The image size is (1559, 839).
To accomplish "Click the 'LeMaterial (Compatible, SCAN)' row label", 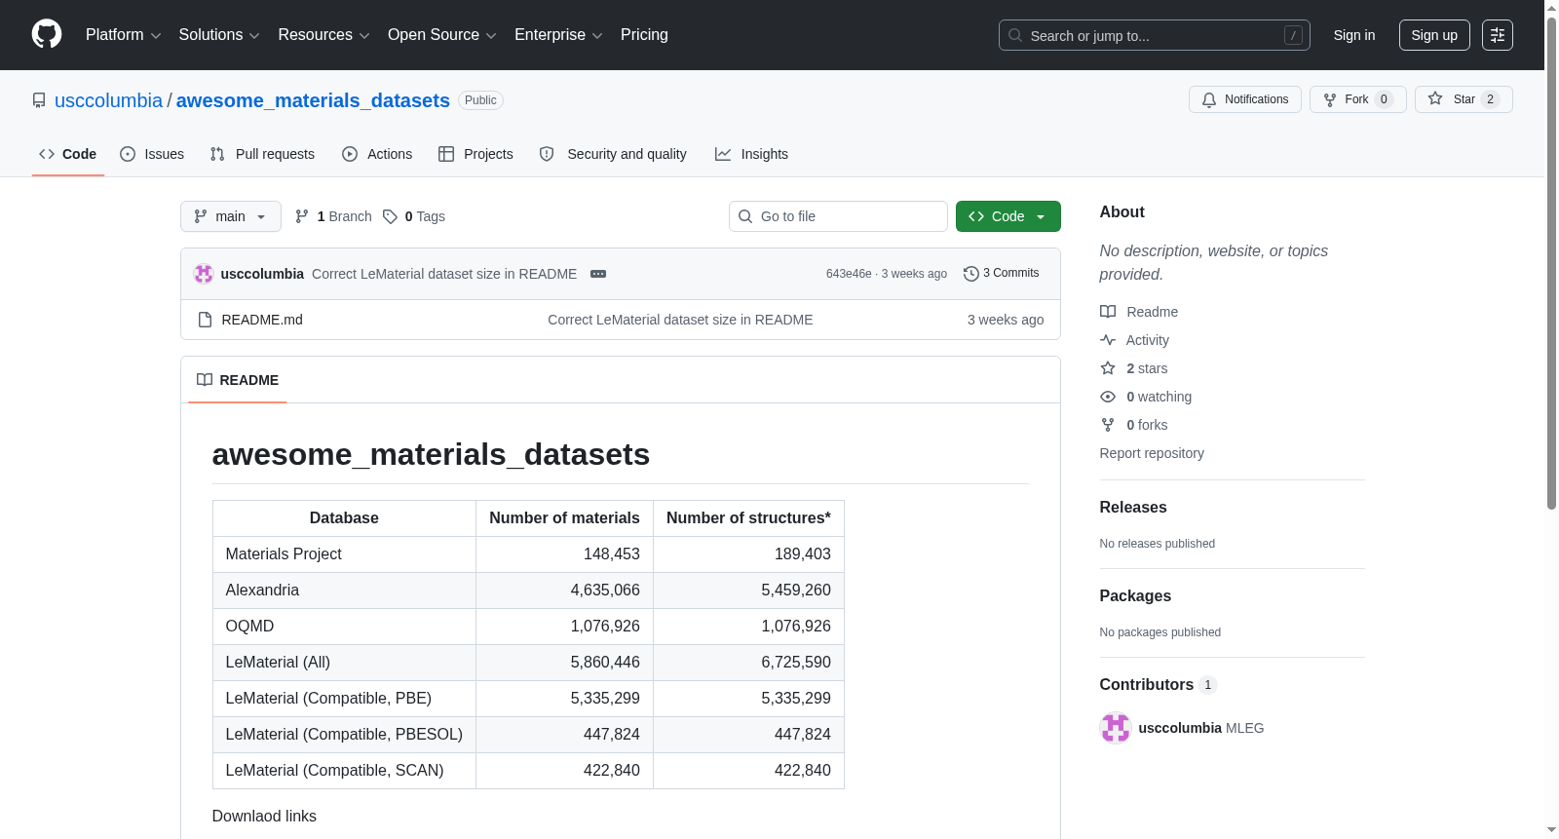I will click(x=344, y=770).
